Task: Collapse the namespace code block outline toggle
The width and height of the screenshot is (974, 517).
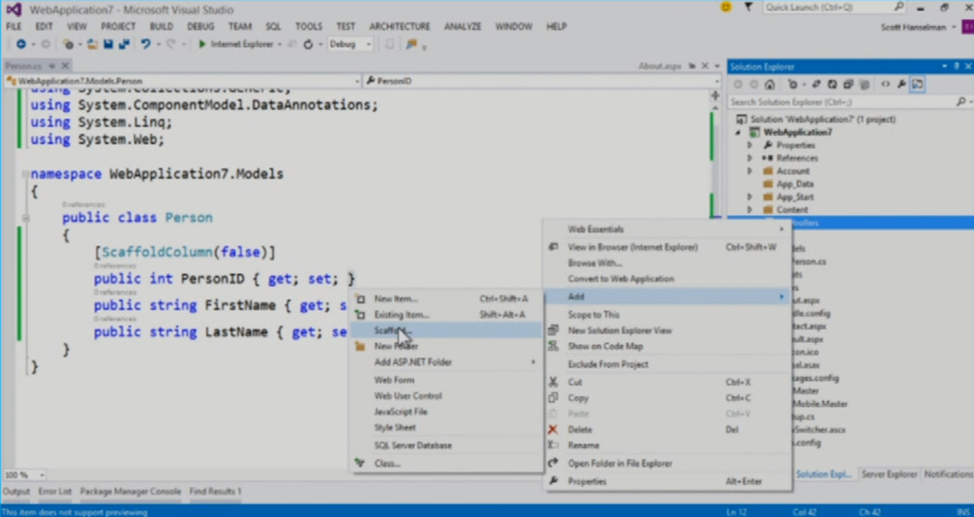Action: [x=26, y=175]
